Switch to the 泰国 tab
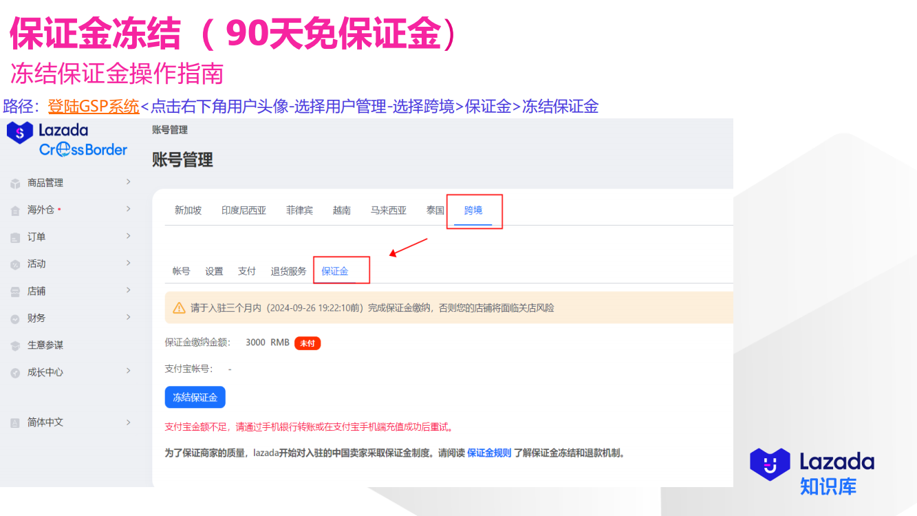The width and height of the screenshot is (917, 516). (x=435, y=211)
